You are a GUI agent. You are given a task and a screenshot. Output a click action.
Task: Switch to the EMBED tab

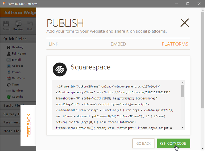click(118, 44)
